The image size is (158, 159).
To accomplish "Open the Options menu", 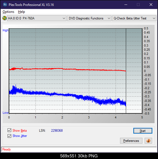I will tap(8, 12).
